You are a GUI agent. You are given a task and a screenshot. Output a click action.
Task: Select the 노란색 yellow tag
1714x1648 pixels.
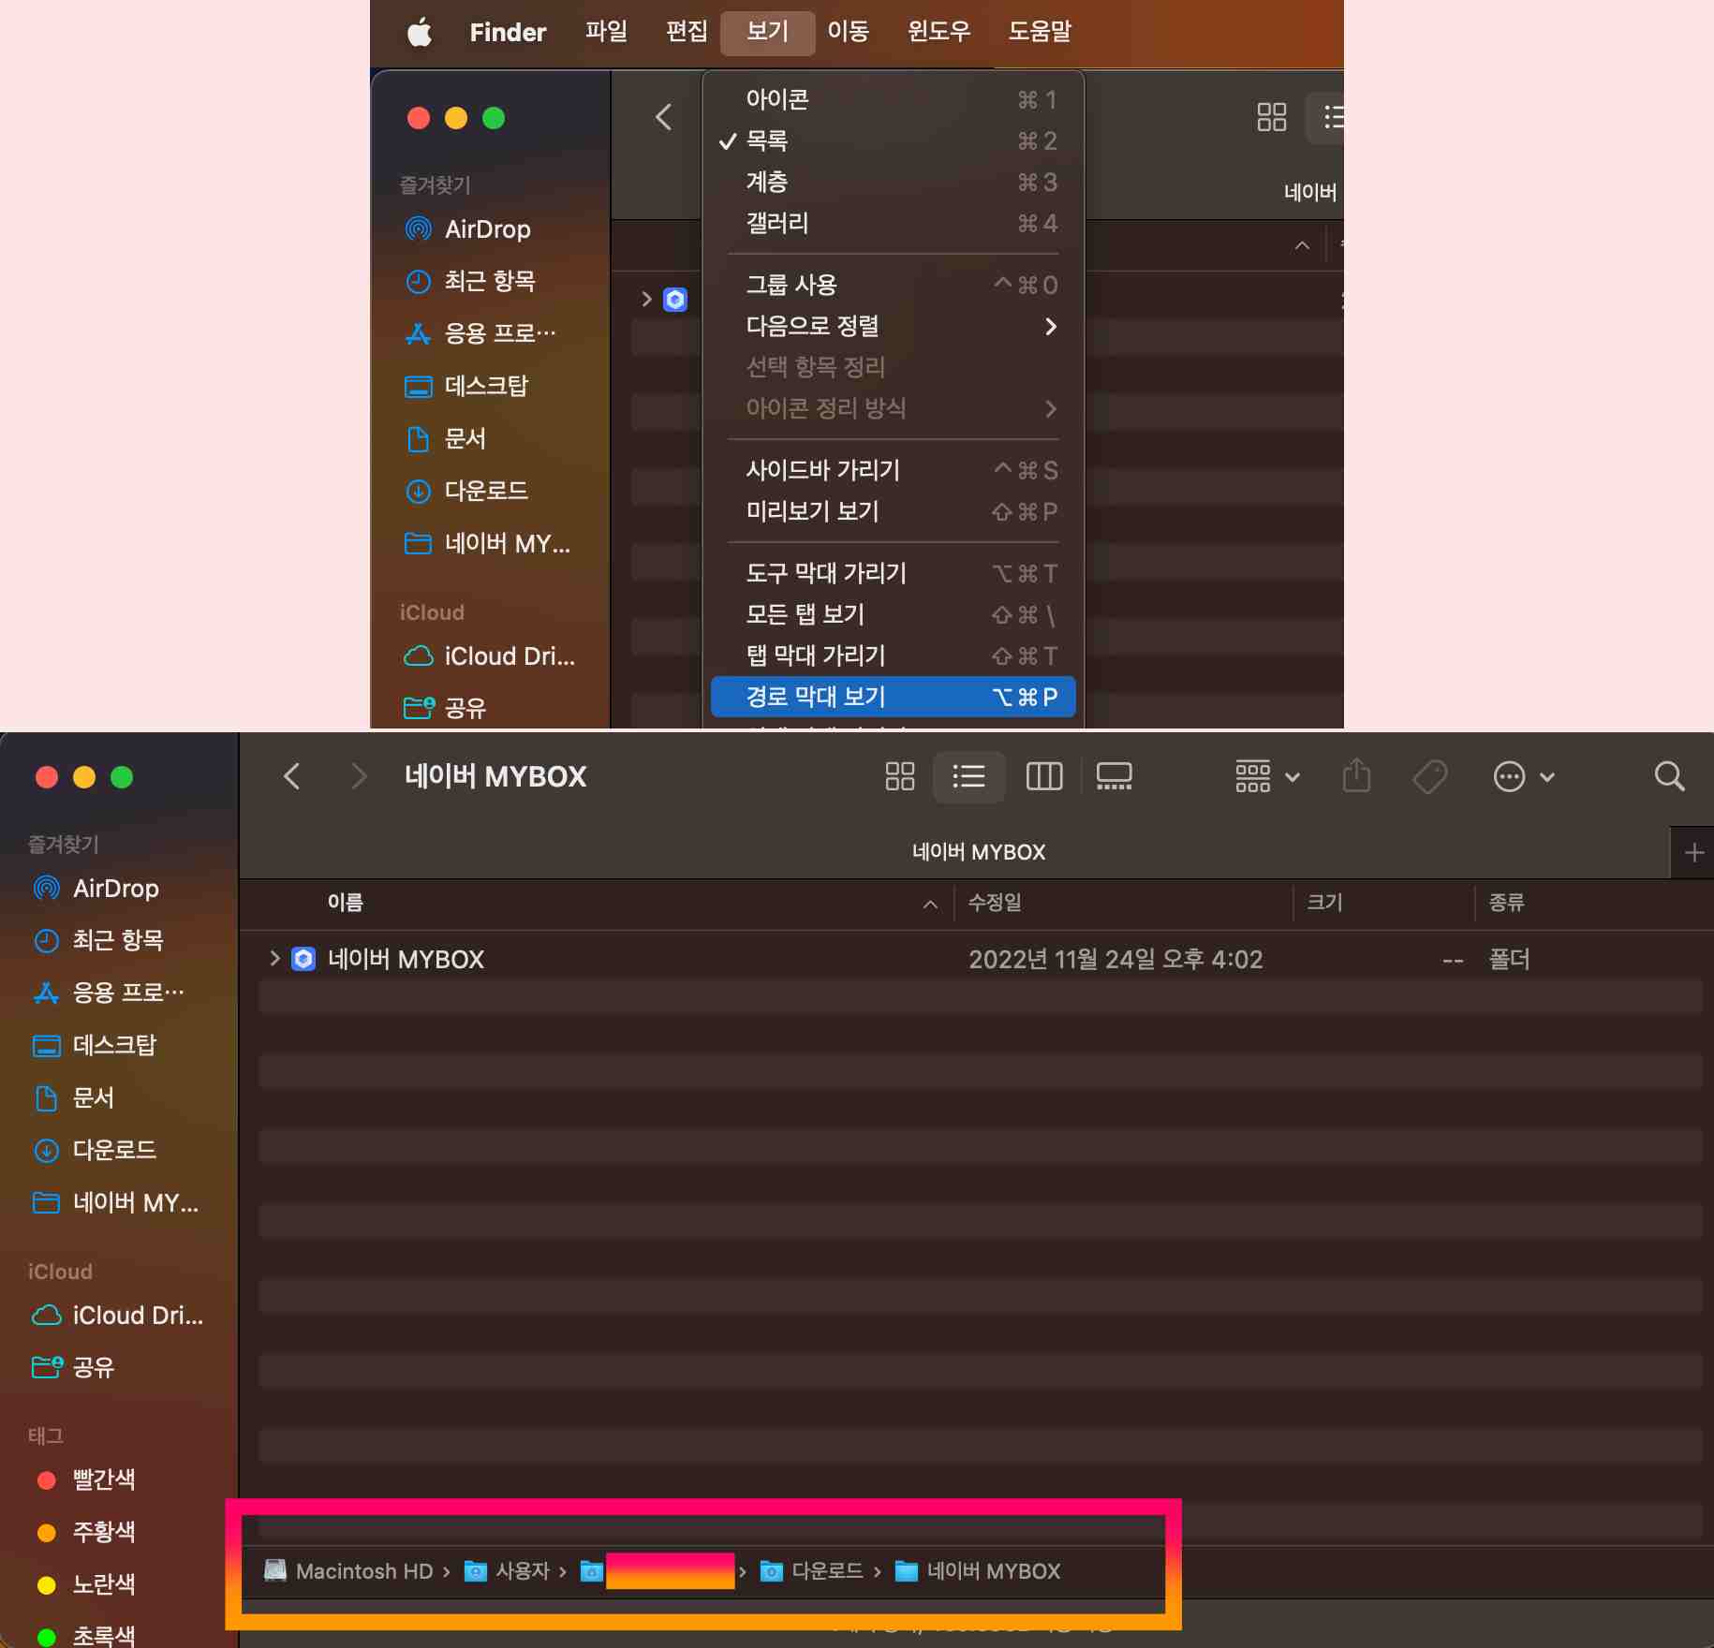coord(86,1584)
